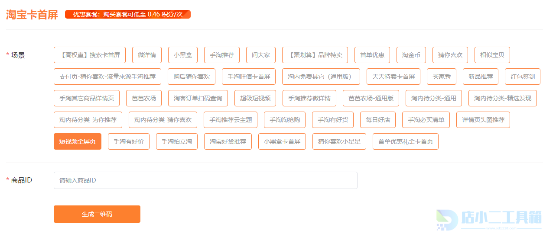Choose 【聚划算】品牌特卖 scene
The image size is (543, 237).
click(315, 55)
